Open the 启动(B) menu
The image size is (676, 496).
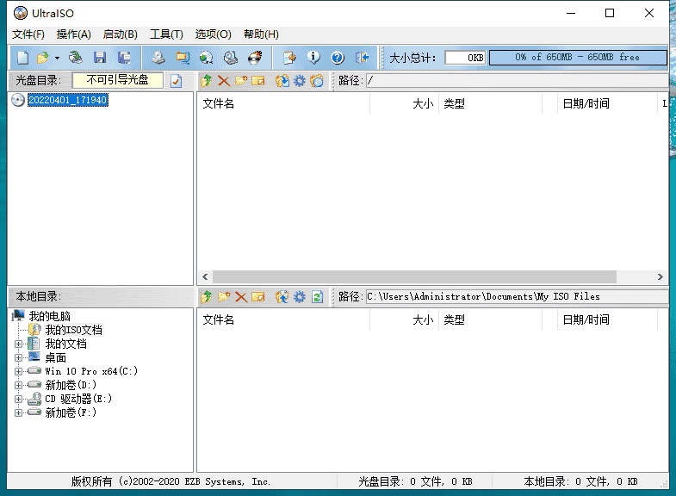(x=120, y=34)
